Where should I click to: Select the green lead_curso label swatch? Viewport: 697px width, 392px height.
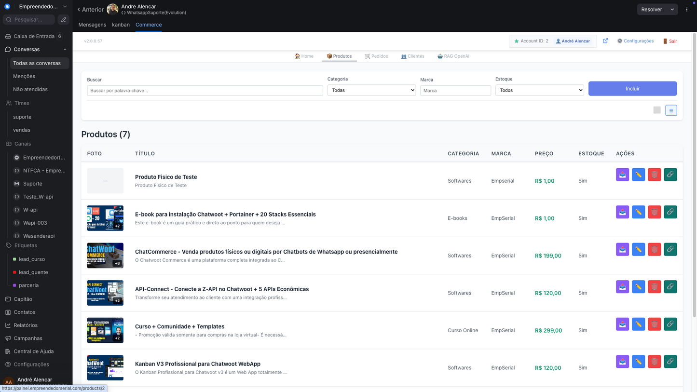tap(15, 259)
